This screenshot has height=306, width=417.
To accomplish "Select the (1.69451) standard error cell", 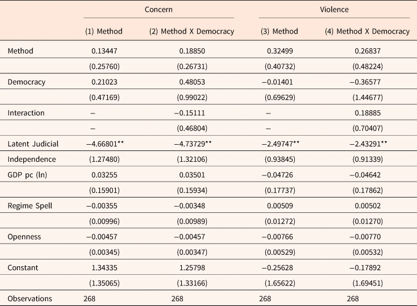I will pyautogui.click(x=373, y=283).
